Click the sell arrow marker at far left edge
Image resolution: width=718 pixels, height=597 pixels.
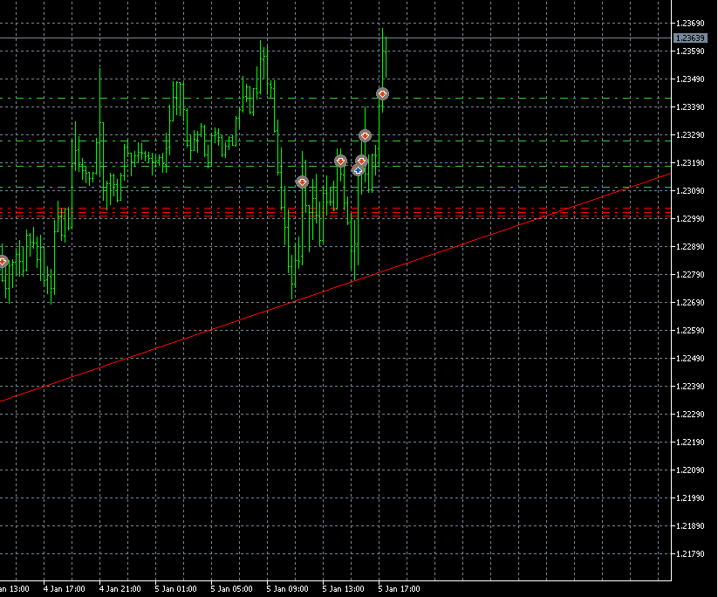pyautogui.click(x=3, y=262)
